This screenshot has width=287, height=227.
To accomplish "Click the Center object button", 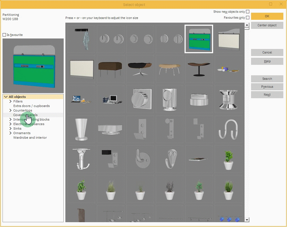I will point(267,25).
